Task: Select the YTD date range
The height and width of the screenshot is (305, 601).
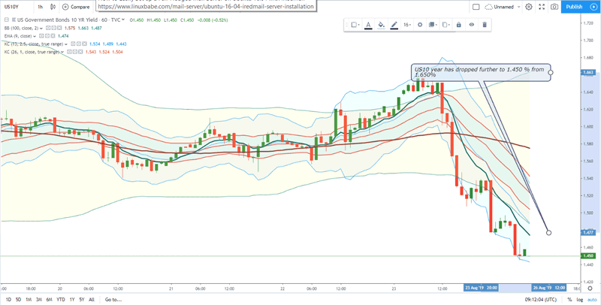Action: [x=61, y=299]
